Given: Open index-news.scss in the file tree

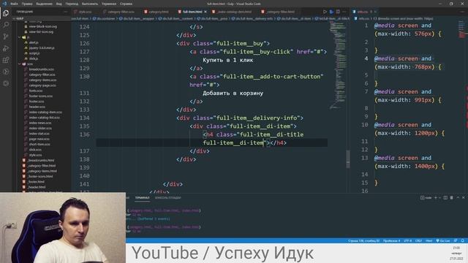Looking at the screenshot, I should point(40,123).
